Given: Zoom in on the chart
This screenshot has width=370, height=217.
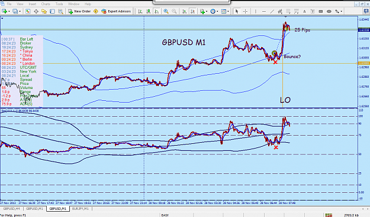Looking at the screenshot, I should (166, 11).
